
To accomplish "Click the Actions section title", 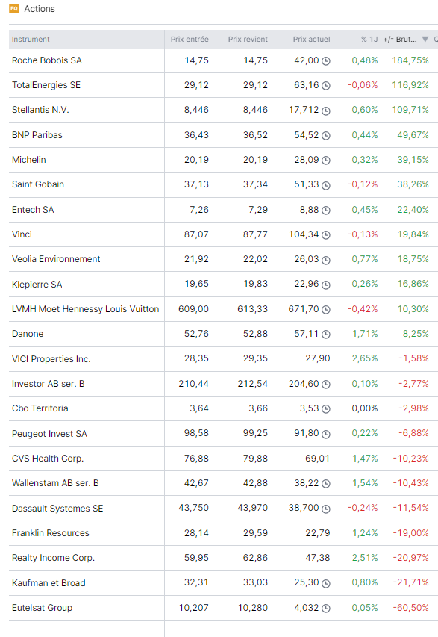I will coord(40,9).
